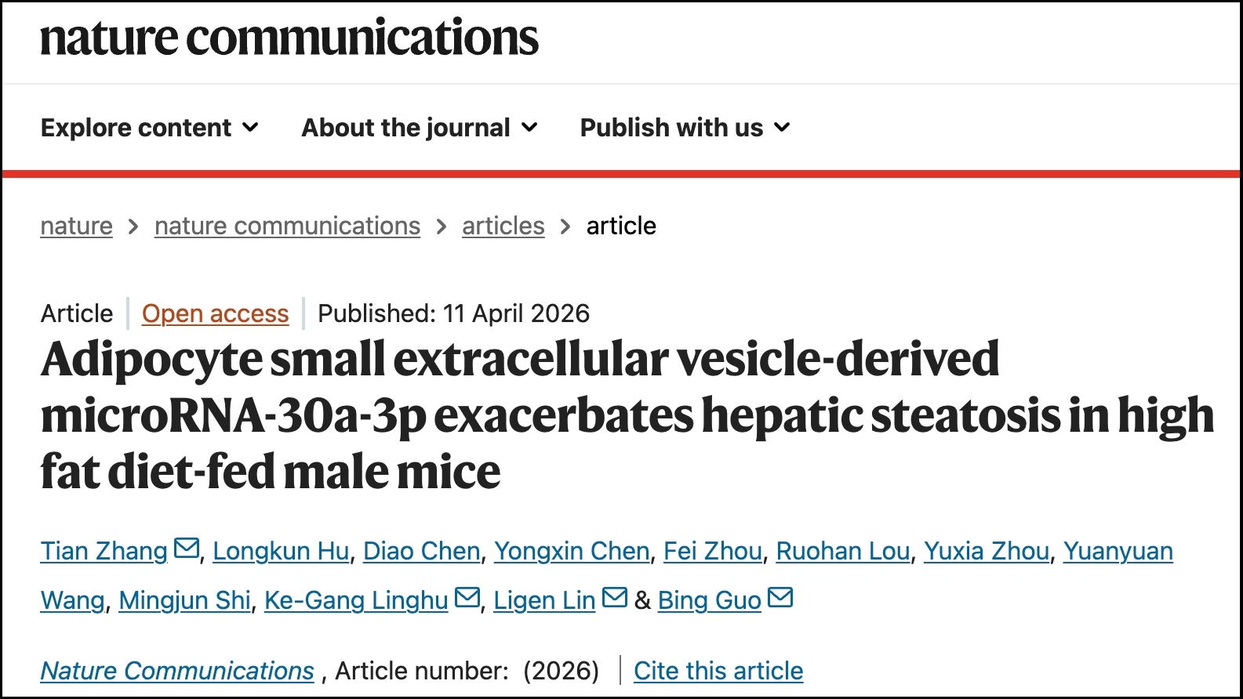1243x699 pixels.
Task: Expand the Explore content menu
Action: pos(150,128)
